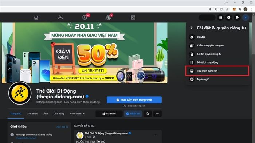The height and width of the screenshot is (143, 255).
Task: Click the lock icon beside Lối tắt quyền riêng tư
Action: click(x=192, y=54)
